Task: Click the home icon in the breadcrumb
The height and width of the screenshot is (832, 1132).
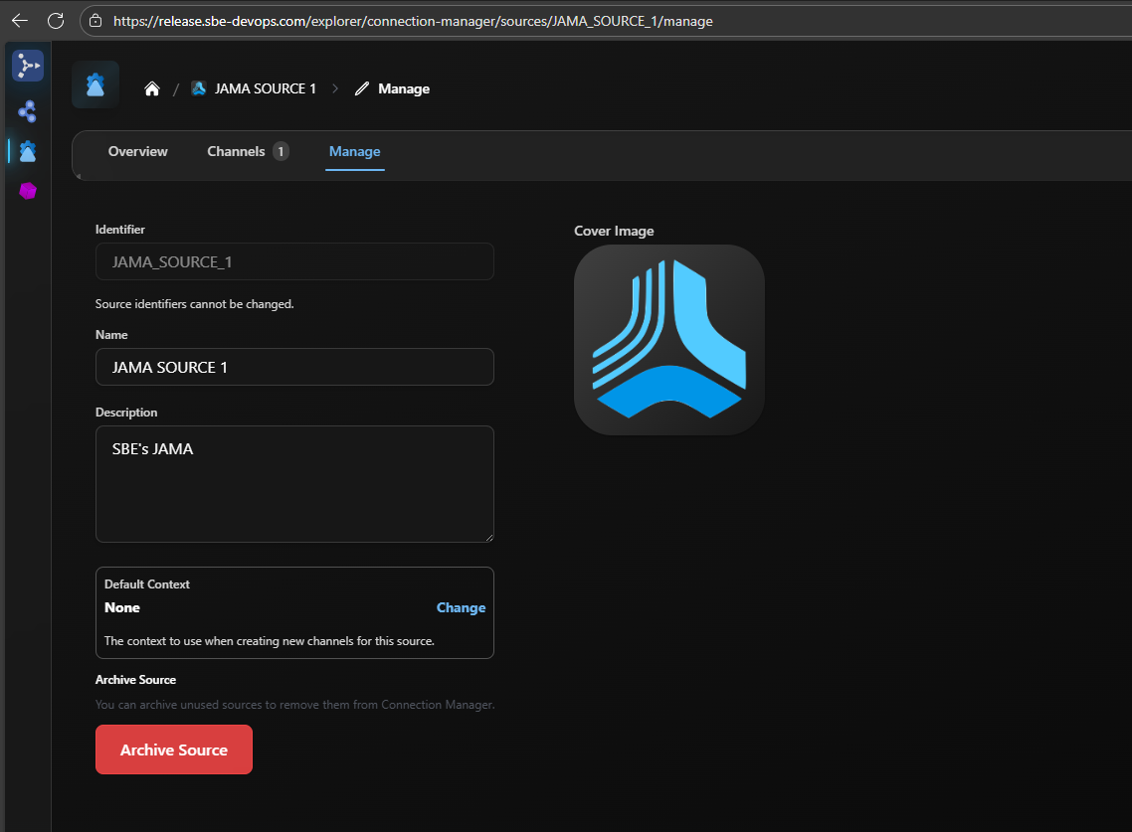Action: 152,89
